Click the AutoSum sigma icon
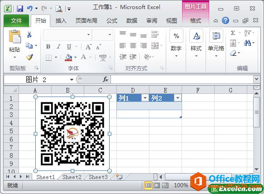The image size is (264, 194). click(x=233, y=33)
